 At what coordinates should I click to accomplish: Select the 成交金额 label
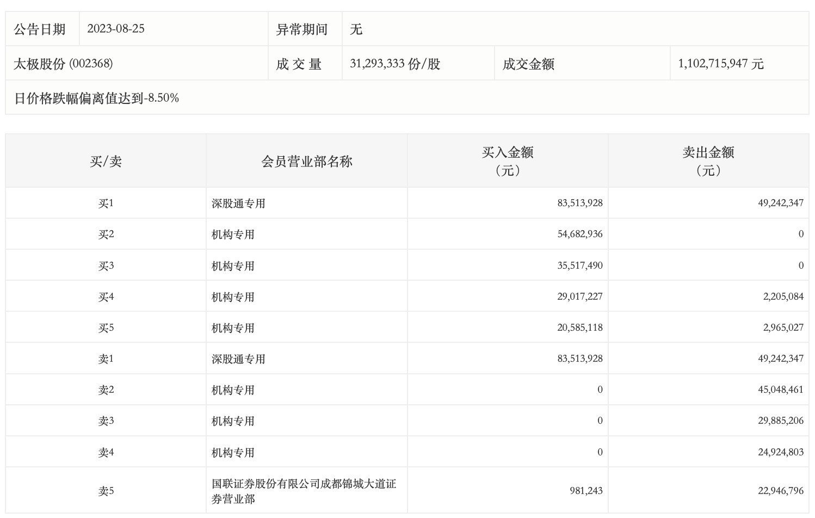pos(528,64)
